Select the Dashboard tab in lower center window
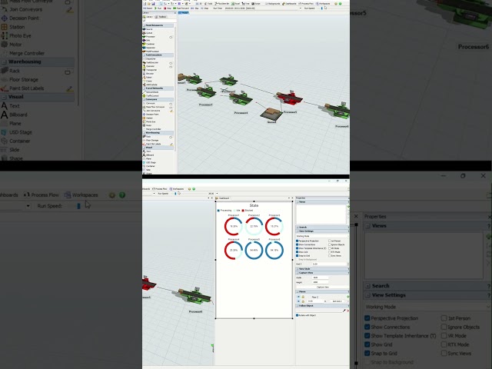The width and height of the screenshot is (492, 369). click(x=224, y=198)
